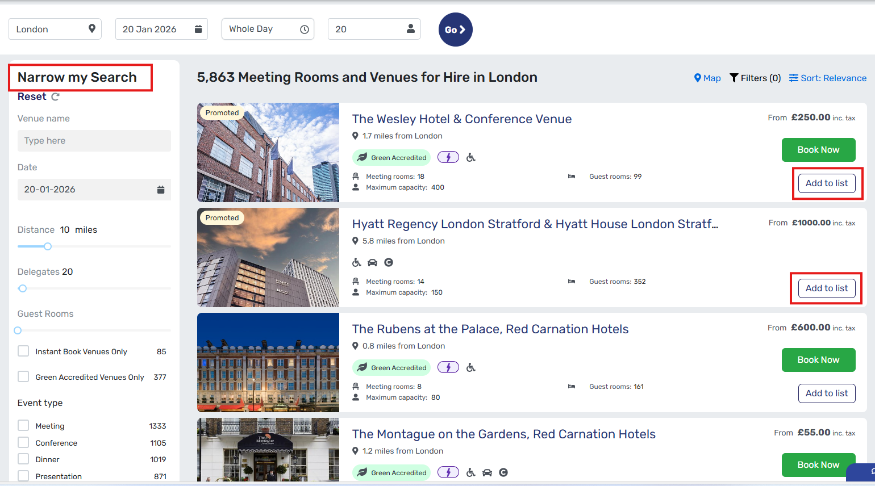Click Book Now for The Rubens
This screenshot has width=875, height=486.
818,360
